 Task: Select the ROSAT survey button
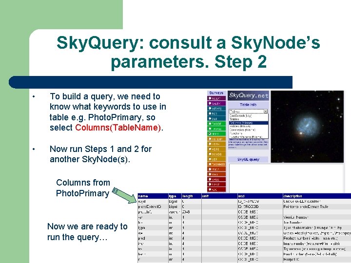tap(216, 98)
